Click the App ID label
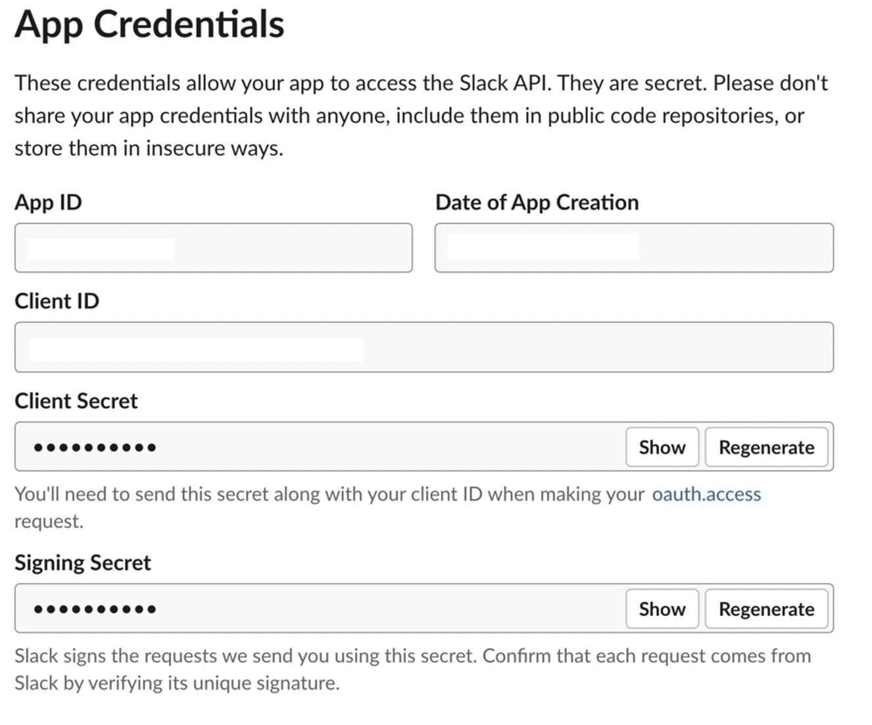The height and width of the screenshot is (725, 872). click(x=48, y=202)
